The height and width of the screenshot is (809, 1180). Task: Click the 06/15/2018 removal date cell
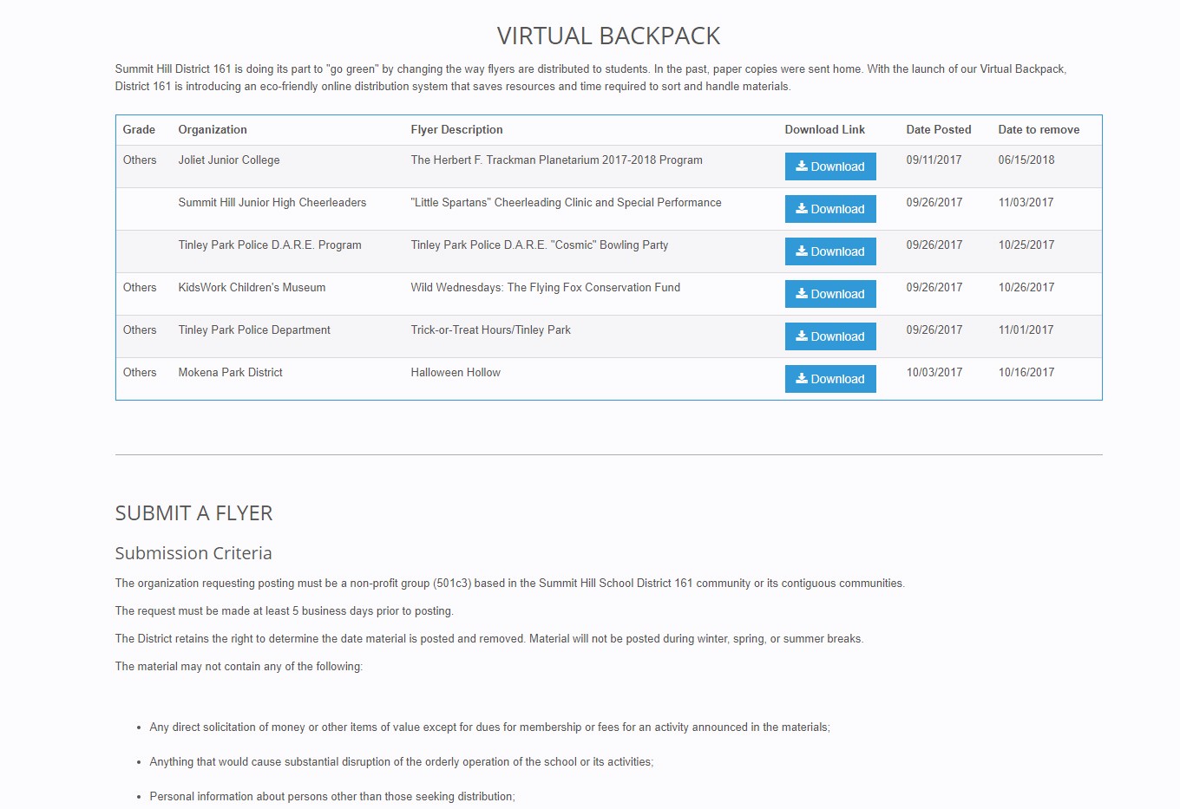coord(1026,160)
